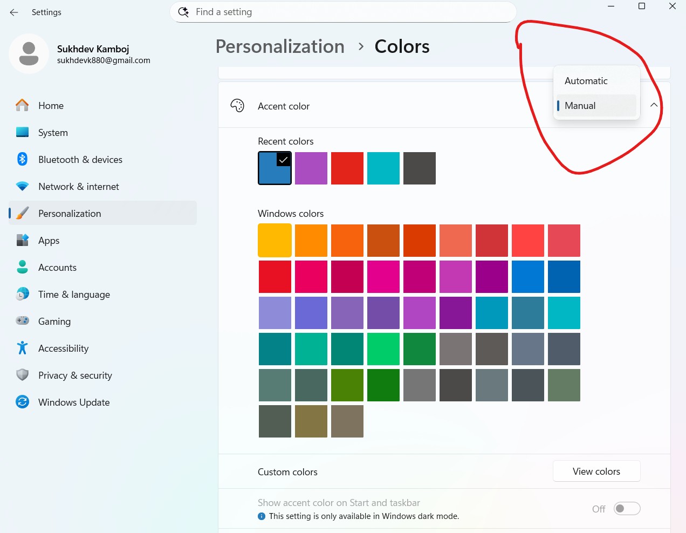Select Manual accent color mode
This screenshot has width=686, height=533.
(x=580, y=105)
